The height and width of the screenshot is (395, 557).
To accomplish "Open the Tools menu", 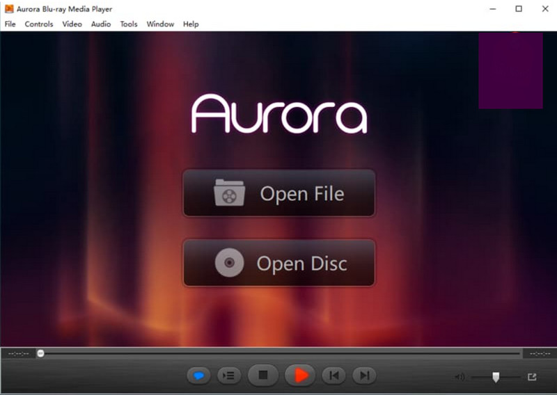I will 129,24.
